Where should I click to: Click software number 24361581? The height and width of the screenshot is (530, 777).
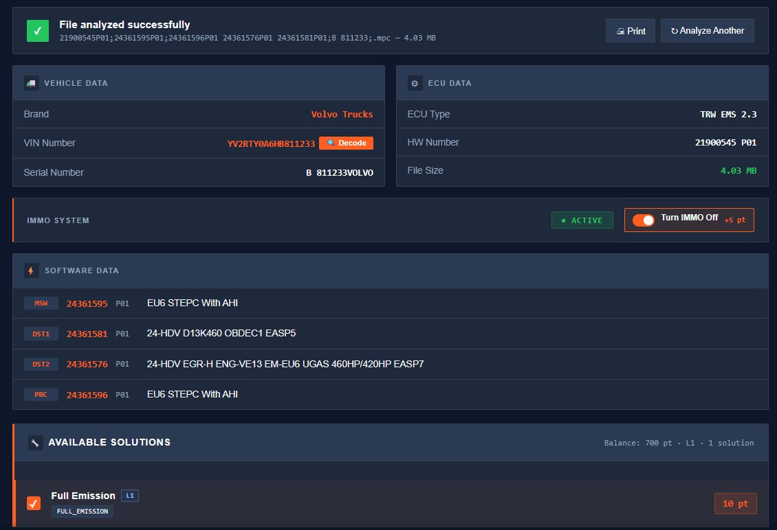87,334
